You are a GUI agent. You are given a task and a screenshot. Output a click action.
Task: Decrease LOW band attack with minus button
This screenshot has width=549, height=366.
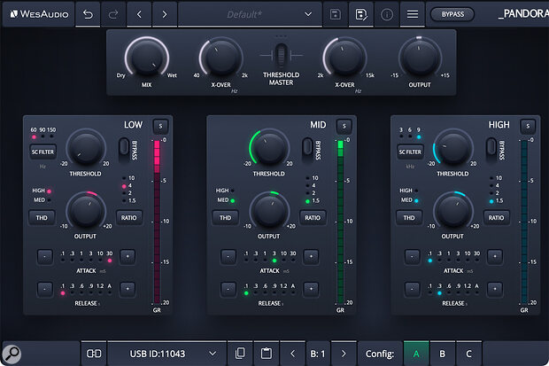(x=45, y=257)
